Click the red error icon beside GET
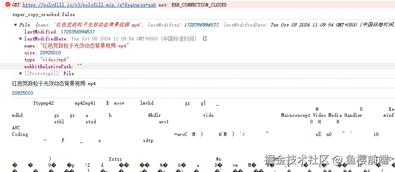The width and height of the screenshot is (395, 172). [x=8, y=4]
